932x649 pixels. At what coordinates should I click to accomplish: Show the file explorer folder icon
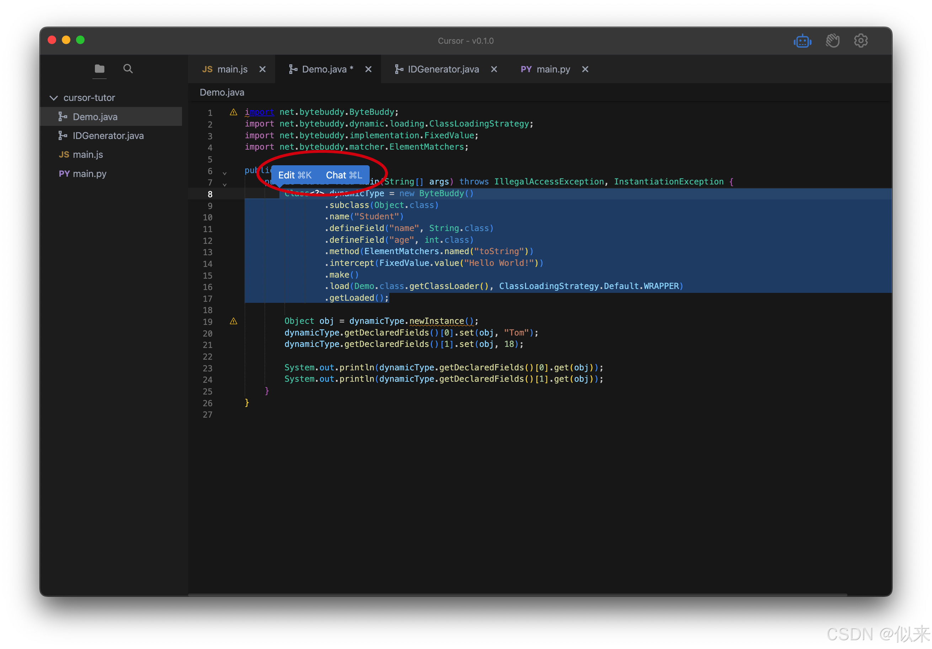click(100, 69)
